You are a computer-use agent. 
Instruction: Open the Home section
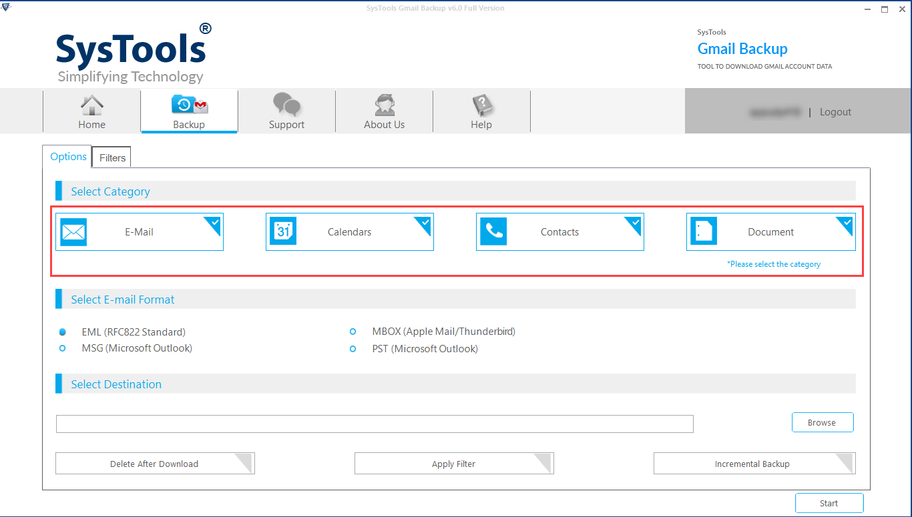click(x=91, y=111)
